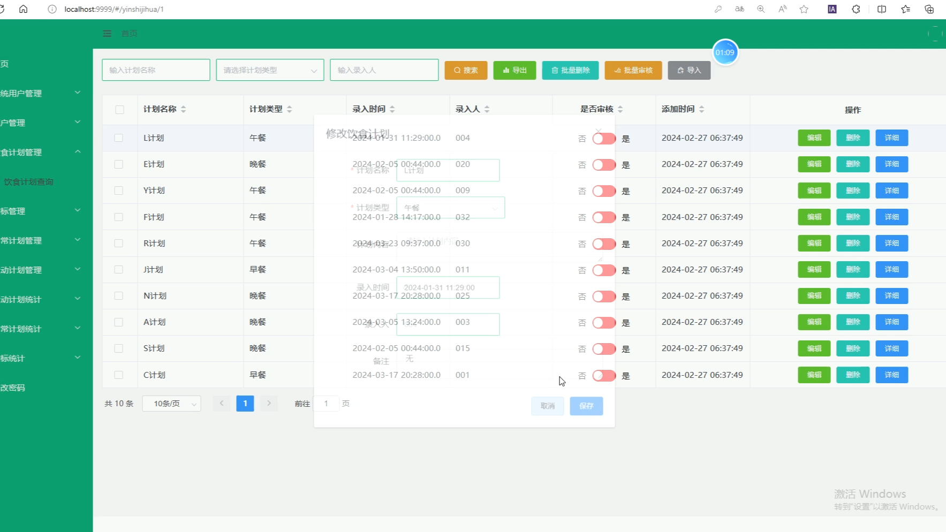The height and width of the screenshot is (532, 946).
Task: Click the 01:09 timer bubble
Action: pyautogui.click(x=725, y=52)
